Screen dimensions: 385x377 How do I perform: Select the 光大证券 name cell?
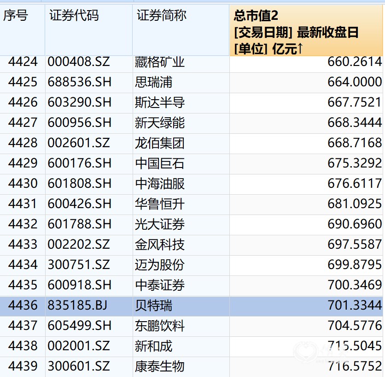(181, 225)
